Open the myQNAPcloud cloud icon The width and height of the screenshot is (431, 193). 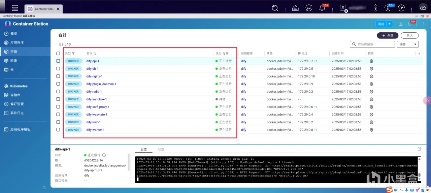[423, 7]
